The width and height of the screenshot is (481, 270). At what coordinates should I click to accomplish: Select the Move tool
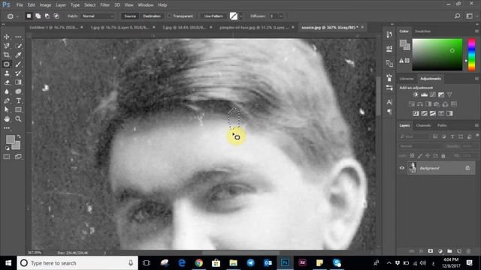(x=7, y=37)
